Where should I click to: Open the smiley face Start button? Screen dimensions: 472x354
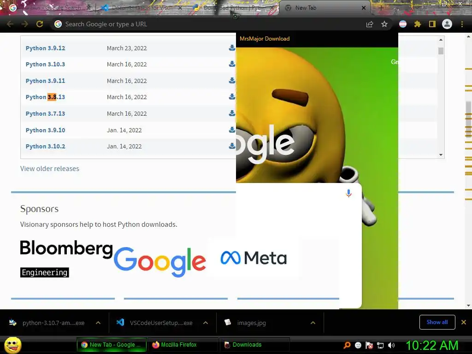click(12, 345)
